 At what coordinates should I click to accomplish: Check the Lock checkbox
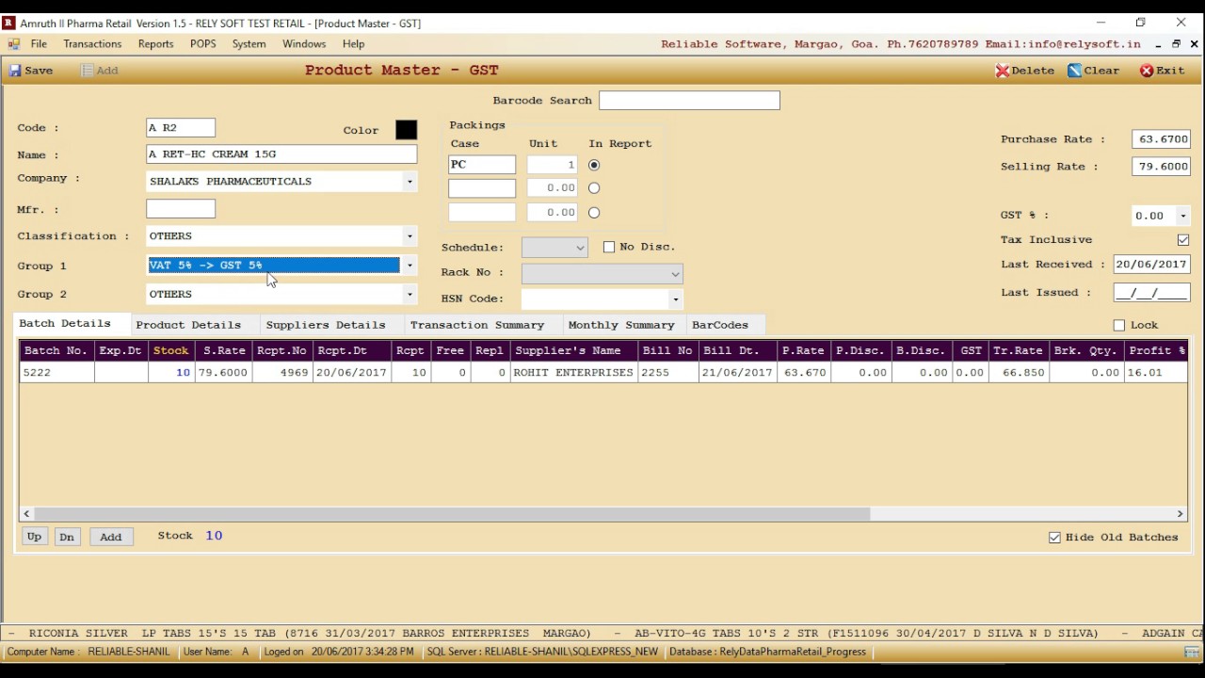pos(1119,325)
